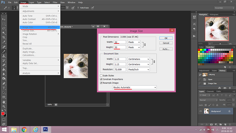Click the red foreground color swatch
Image resolution: width=236 pixels, height=133 pixels.
click(3, 114)
